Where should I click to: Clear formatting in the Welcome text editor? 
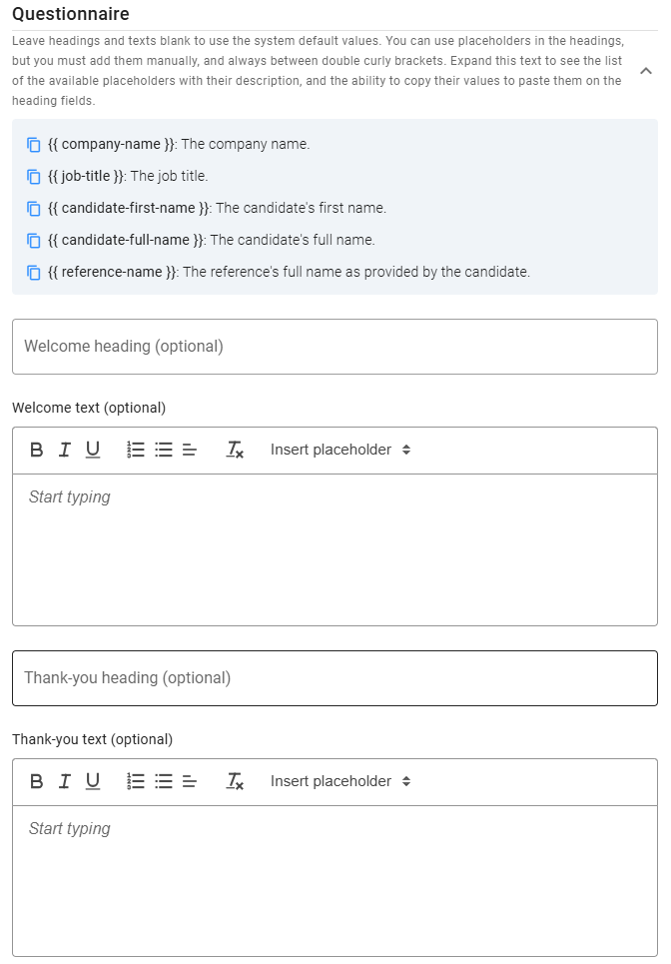pyautogui.click(x=236, y=450)
